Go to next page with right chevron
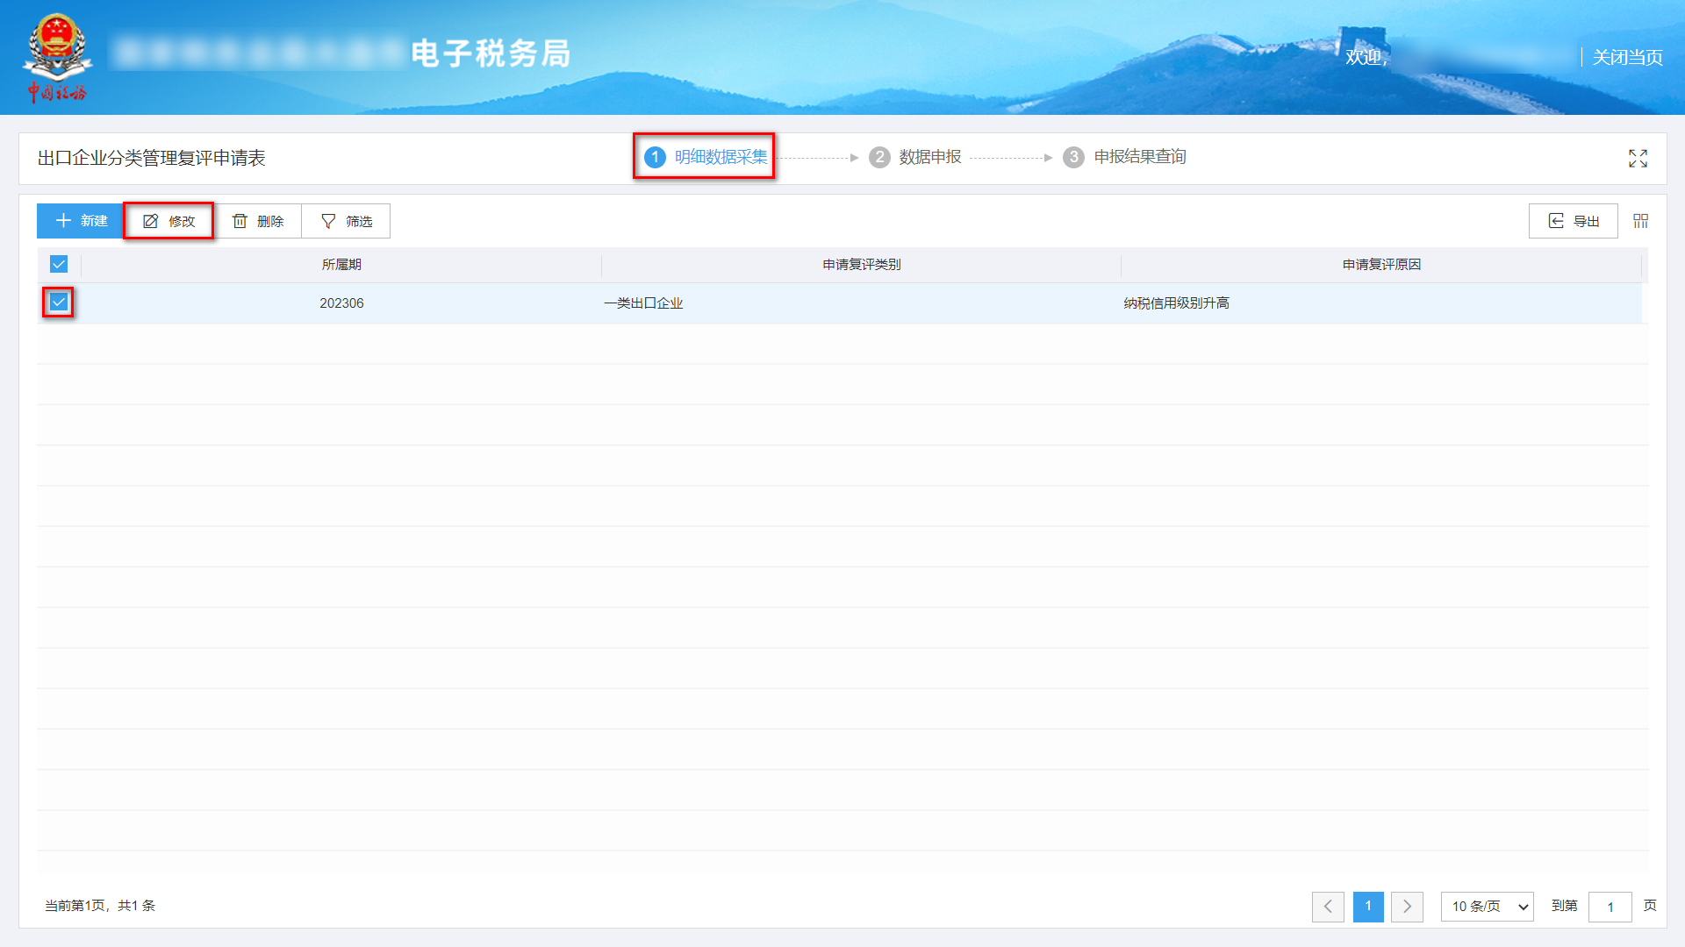 click(x=1408, y=907)
